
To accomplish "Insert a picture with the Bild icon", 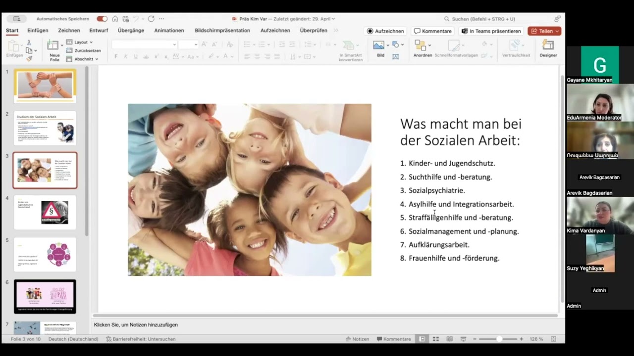I will click(x=378, y=45).
